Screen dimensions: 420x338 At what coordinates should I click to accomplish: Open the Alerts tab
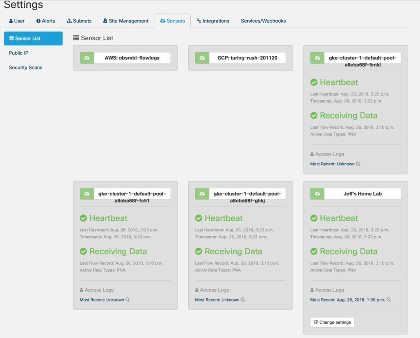(45, 21)
